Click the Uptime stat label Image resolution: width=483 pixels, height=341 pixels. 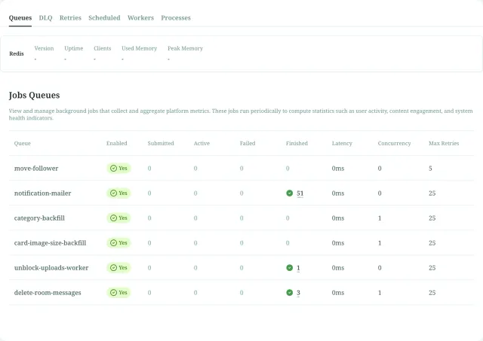(74, 48)
